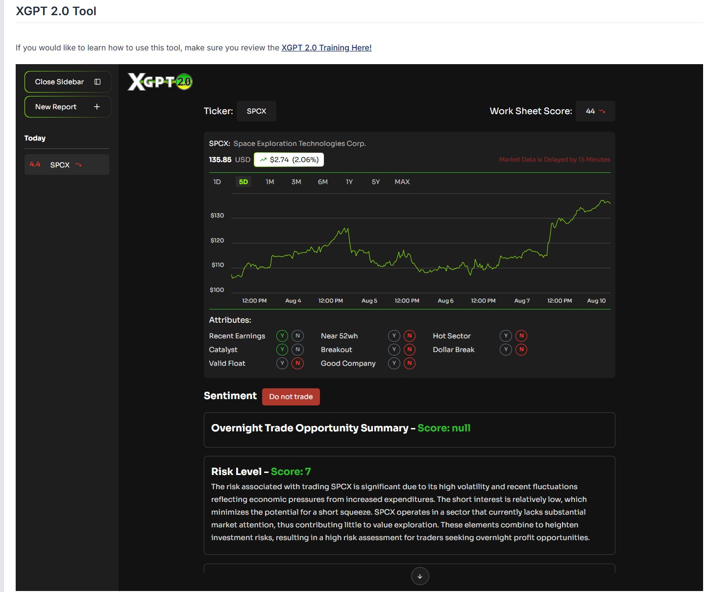Show the 6M chart range
This screenshot has height=592, width=707.
[323, 182]
